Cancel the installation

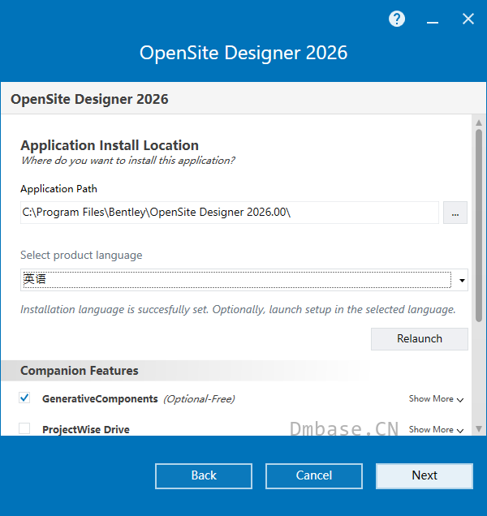pyautogui.click(x=314, y=476)
